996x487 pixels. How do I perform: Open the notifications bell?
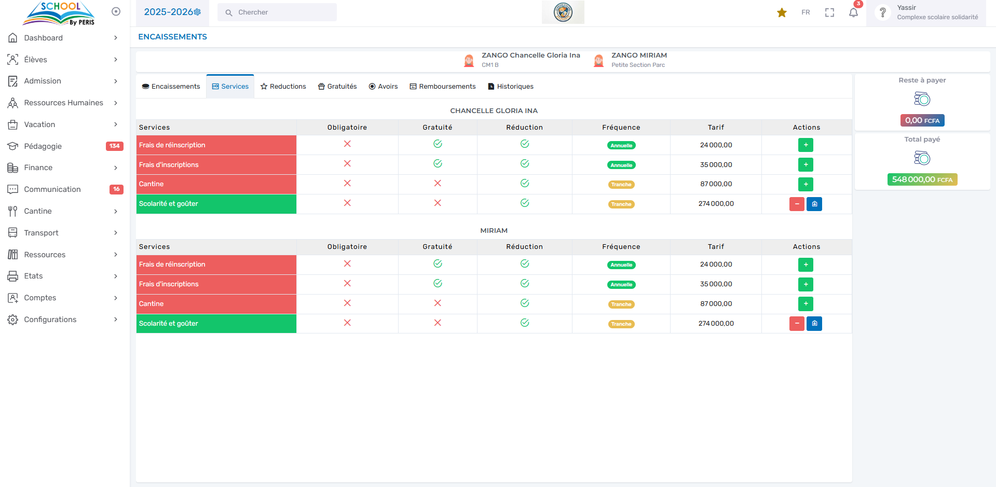853,12
